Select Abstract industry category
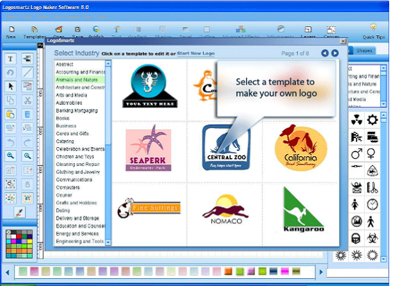The width and height of the screenshot is (393, 286). click(x=65, y=65)
